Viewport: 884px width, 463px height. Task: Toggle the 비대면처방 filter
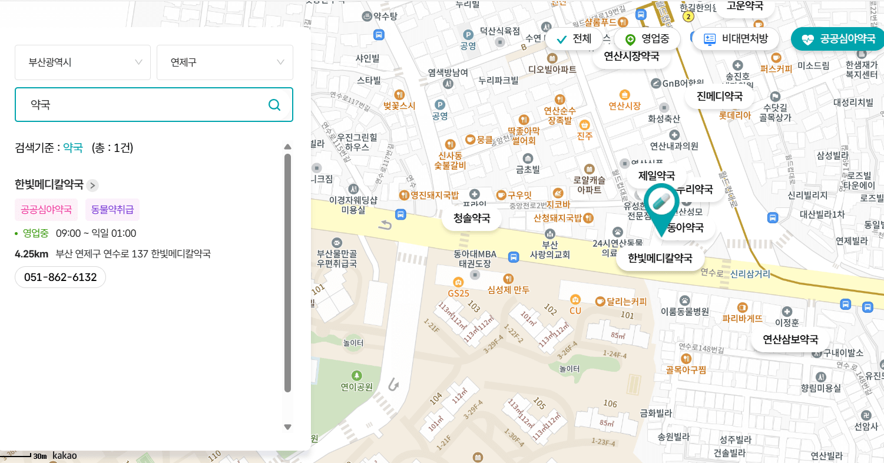click(735, 38)
